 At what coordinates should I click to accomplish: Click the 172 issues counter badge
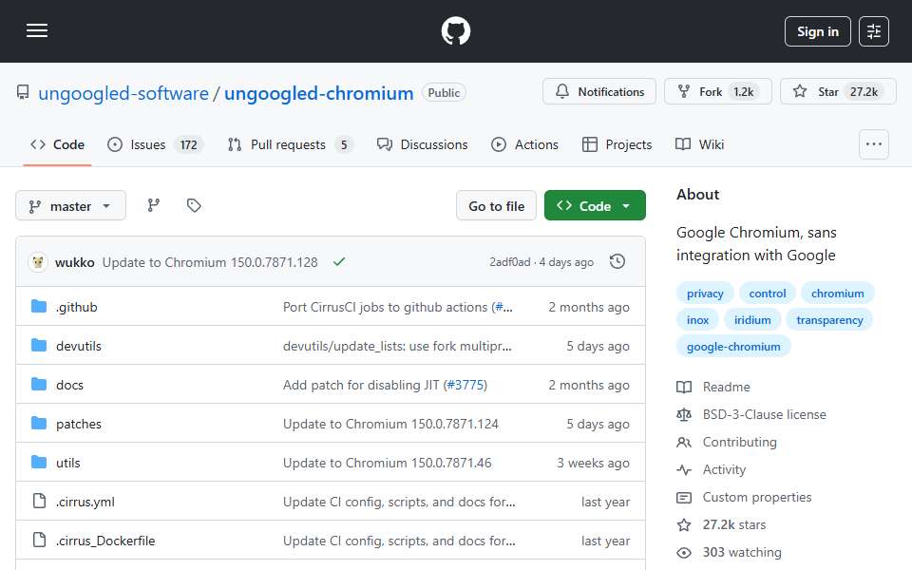click(188, 144)
